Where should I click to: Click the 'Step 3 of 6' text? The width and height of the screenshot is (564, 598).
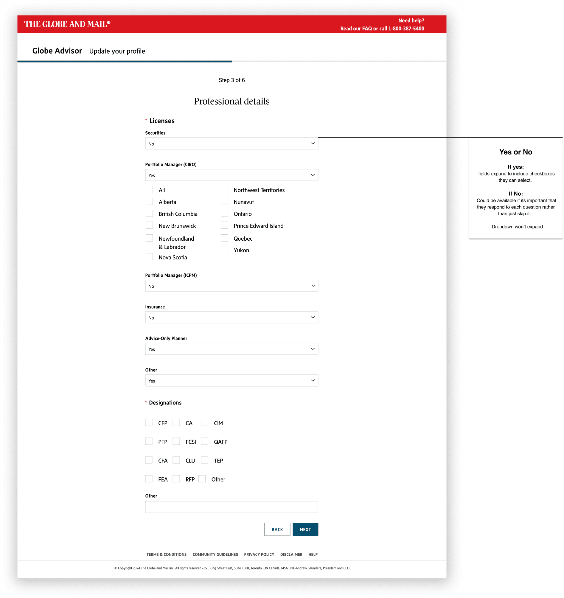(231, 80)
